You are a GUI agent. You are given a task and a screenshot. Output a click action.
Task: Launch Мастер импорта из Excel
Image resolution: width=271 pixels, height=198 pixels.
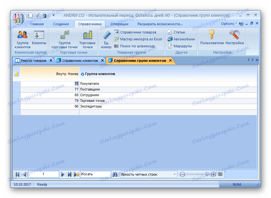coord(138,39)
